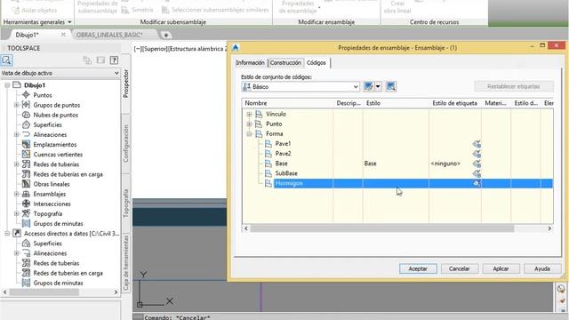Click the Restablecer etiquetas button

tap(514, 86)
